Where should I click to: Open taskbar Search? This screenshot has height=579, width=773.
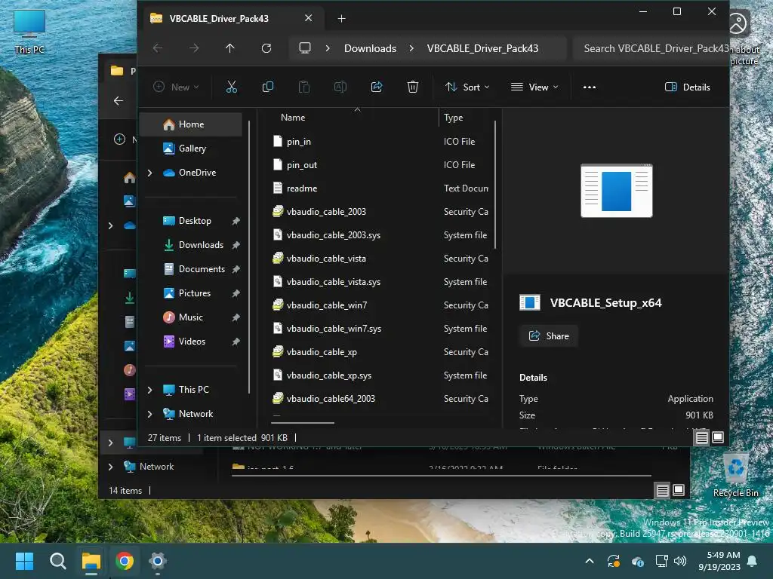point(57,561)
